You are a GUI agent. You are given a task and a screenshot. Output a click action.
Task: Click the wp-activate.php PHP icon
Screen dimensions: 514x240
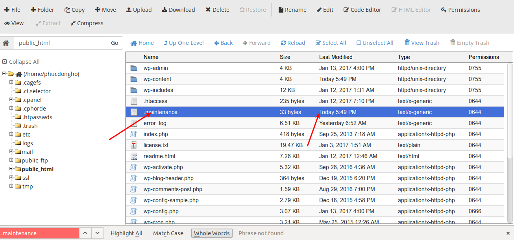tap(134, 167)
